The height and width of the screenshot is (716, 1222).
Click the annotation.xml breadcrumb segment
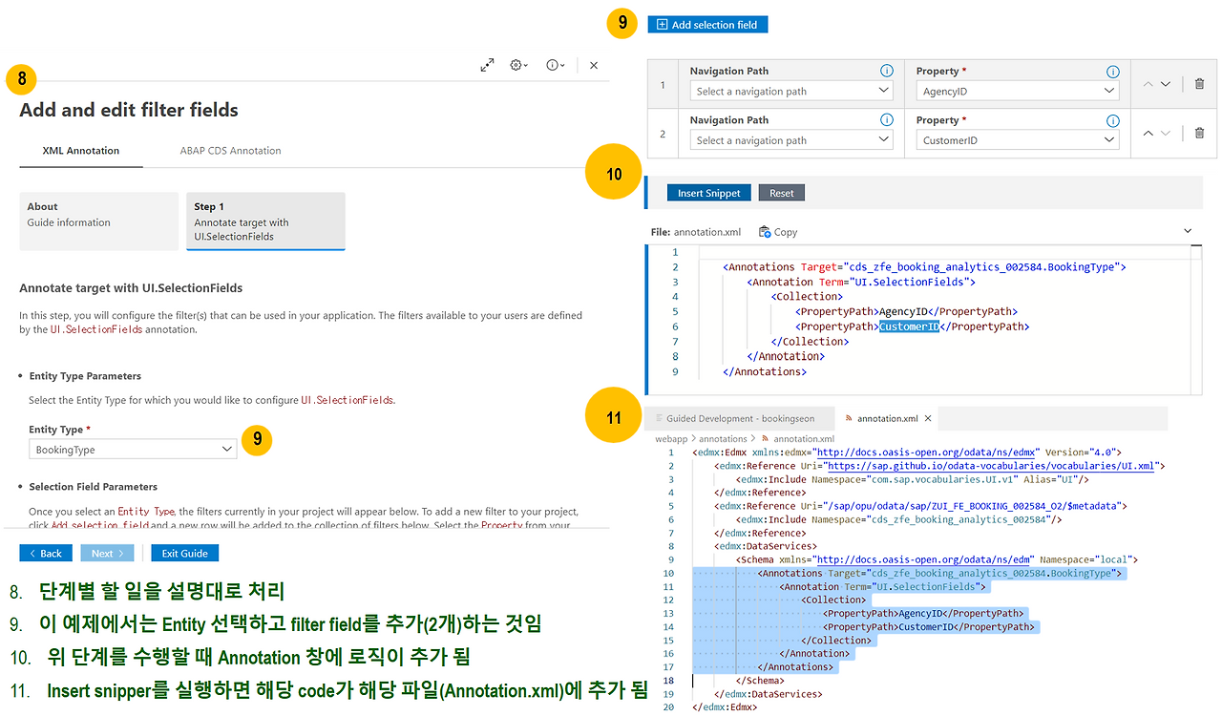(x=804, y=439)
